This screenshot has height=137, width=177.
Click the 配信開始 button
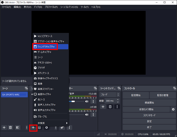point(136,95)
